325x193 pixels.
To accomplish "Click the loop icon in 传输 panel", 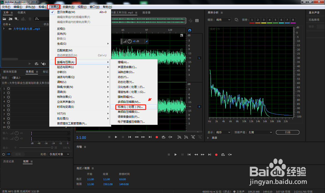I will click(223, 155).
